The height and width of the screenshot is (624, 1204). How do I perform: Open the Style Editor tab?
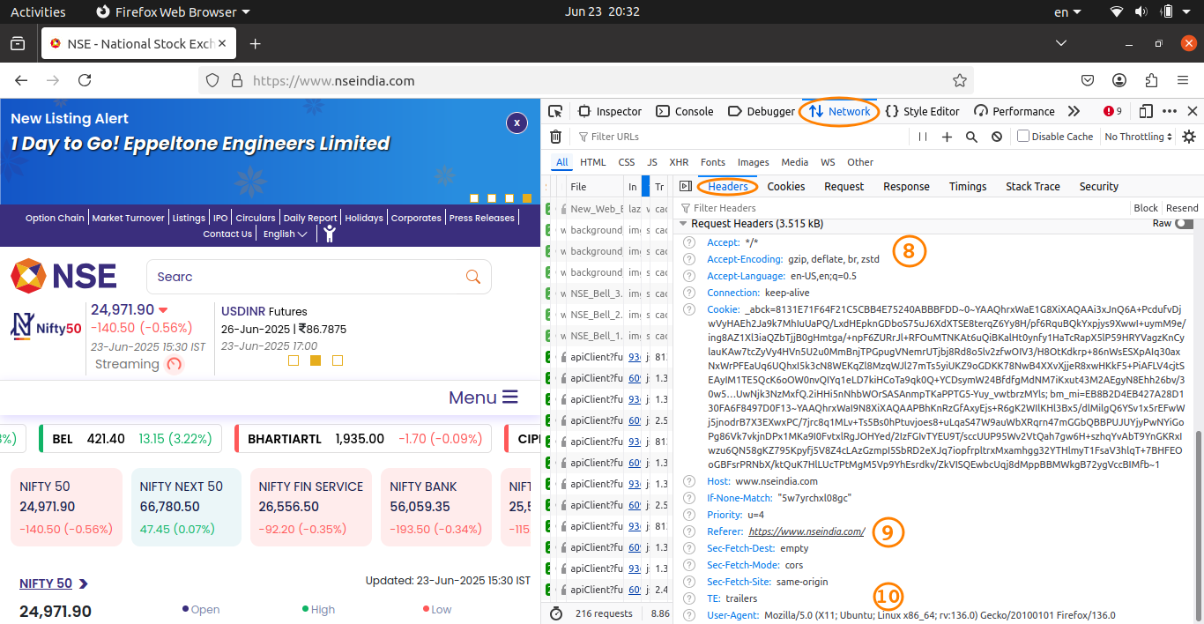point(923,111)
